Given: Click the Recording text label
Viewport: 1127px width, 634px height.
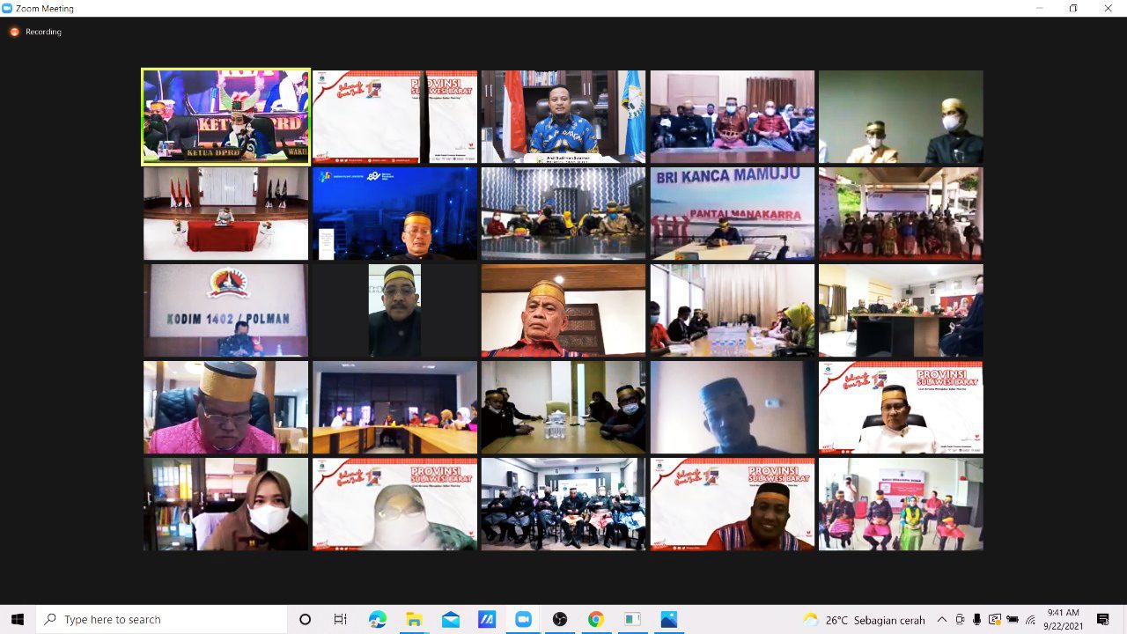Looking at the screenshot, I should pyautogui.click(x=43, y=32).
